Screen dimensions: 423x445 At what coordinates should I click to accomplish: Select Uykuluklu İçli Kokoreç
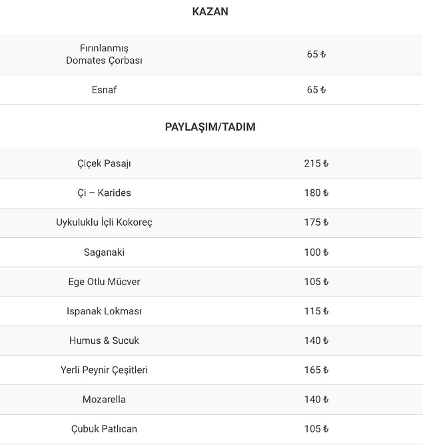click(x=104, y=222)
